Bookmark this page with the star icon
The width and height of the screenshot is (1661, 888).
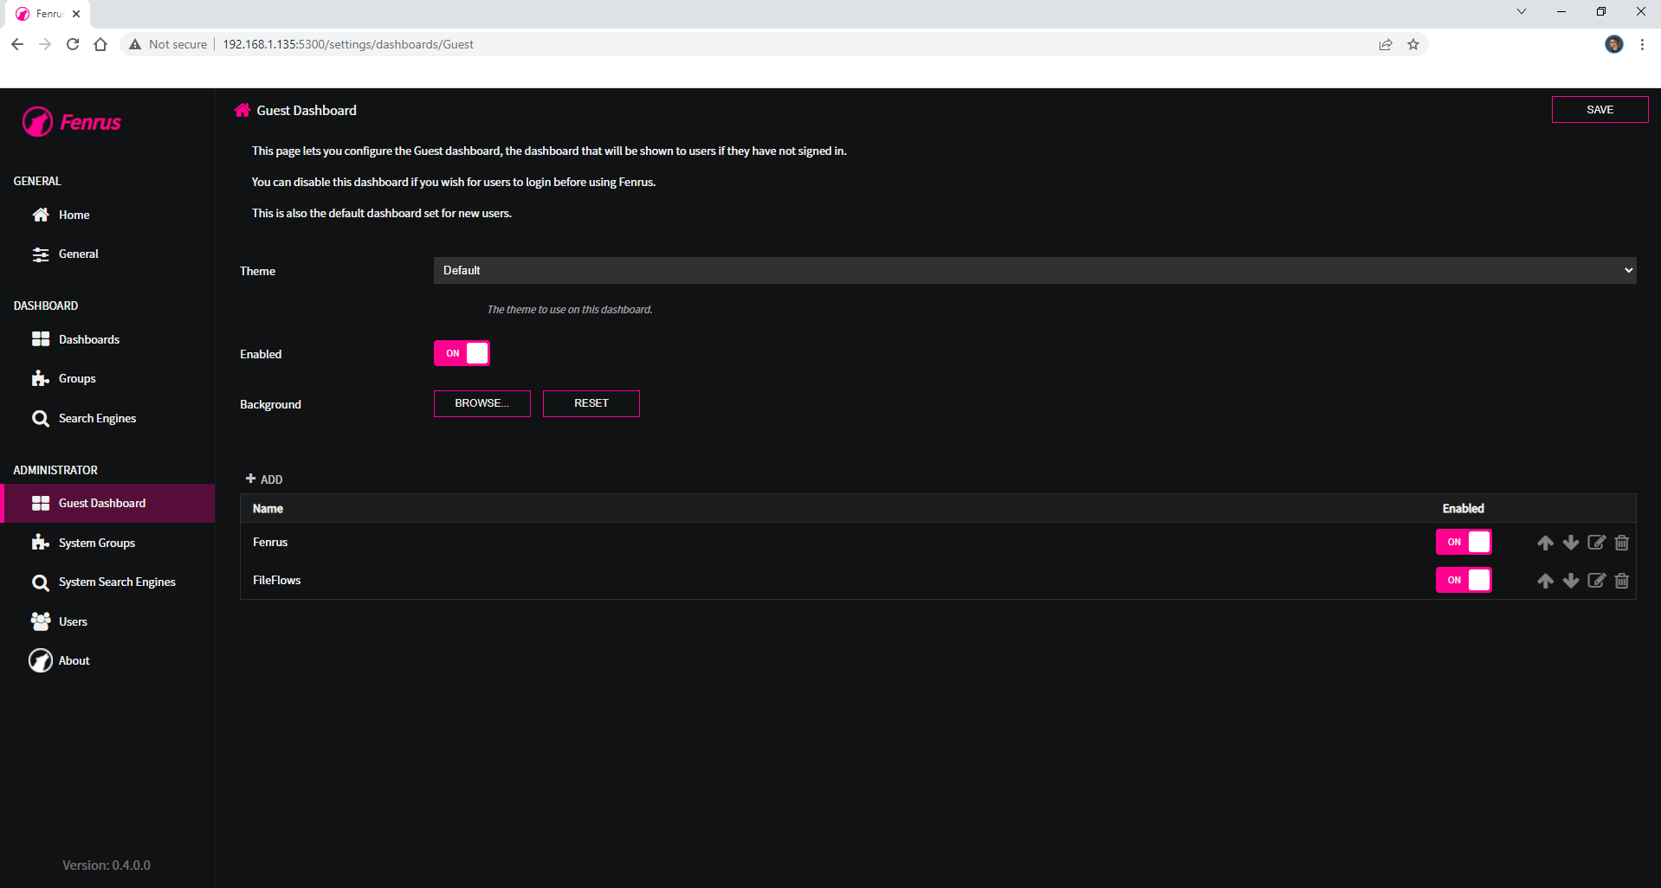(x=1413, y=44)
